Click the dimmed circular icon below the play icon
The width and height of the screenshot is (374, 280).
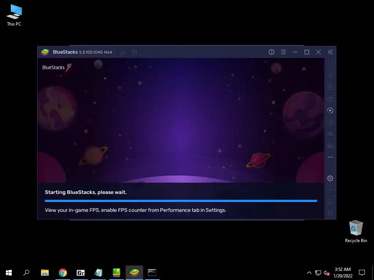tap(330, 122)
